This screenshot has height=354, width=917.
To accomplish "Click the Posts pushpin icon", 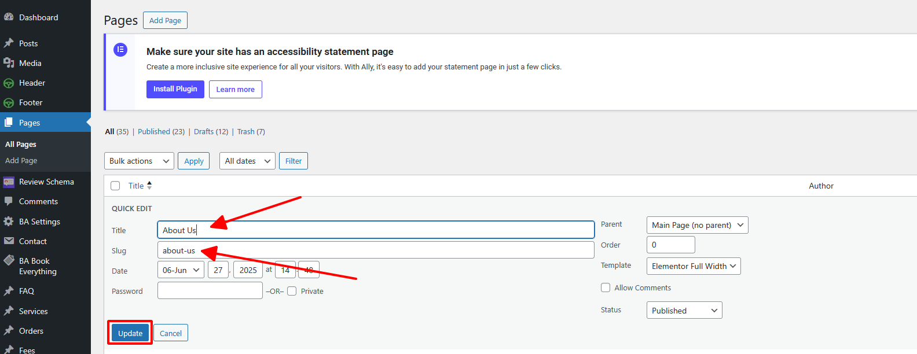I will pyautogui.click(x=9, y=43).
